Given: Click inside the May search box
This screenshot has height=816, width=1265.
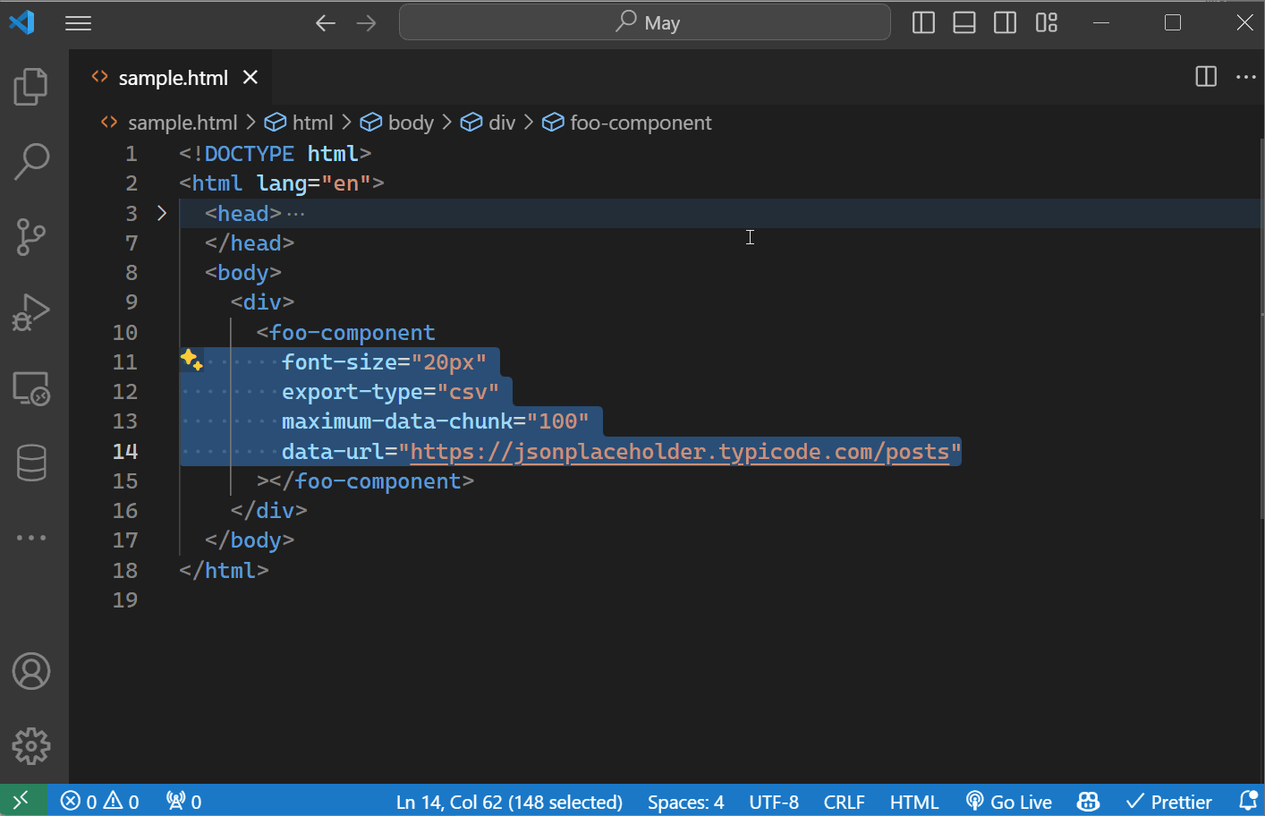Looking at the screenshot, I should pos(644,22).
